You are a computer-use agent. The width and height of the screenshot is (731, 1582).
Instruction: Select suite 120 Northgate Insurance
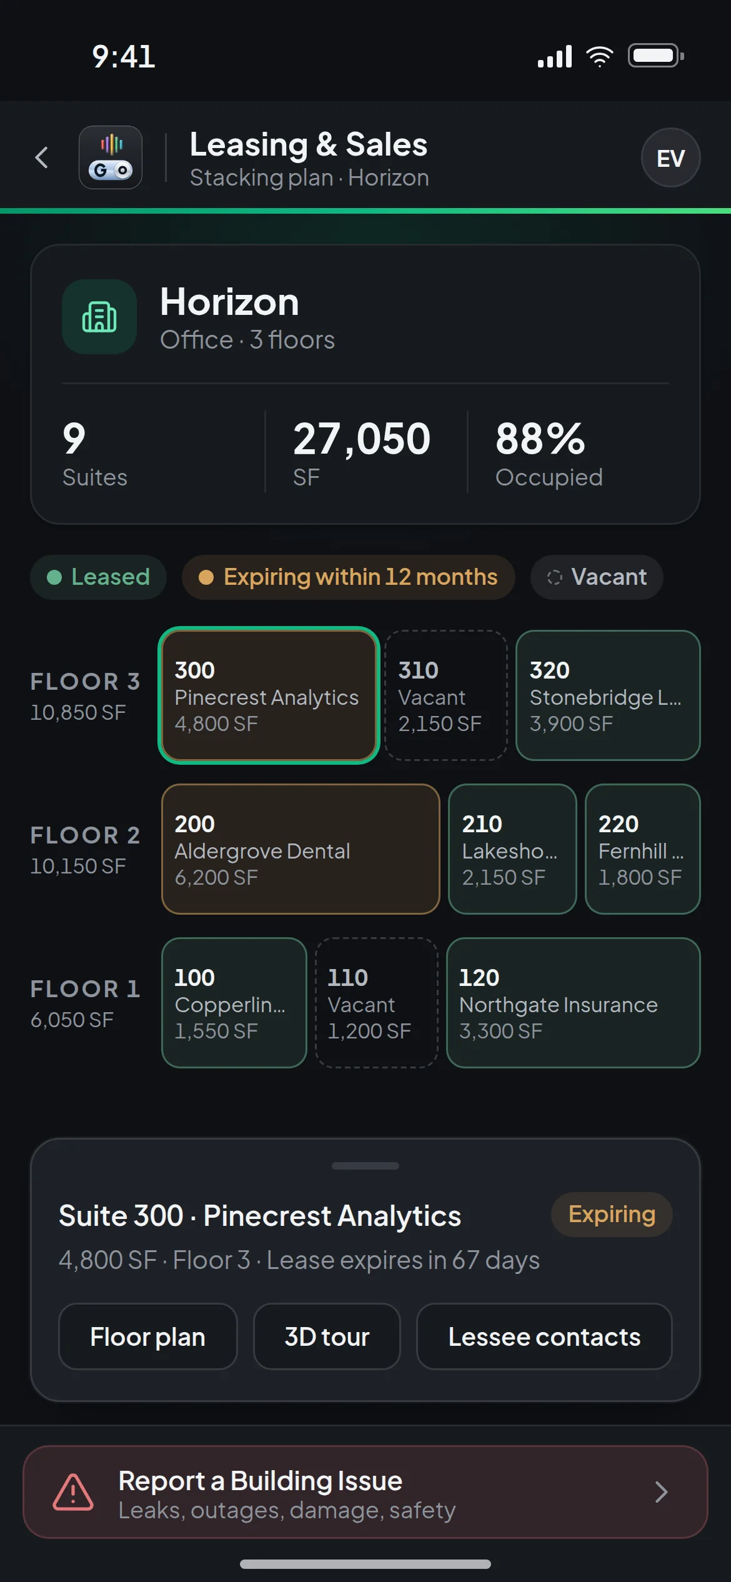574,1003
